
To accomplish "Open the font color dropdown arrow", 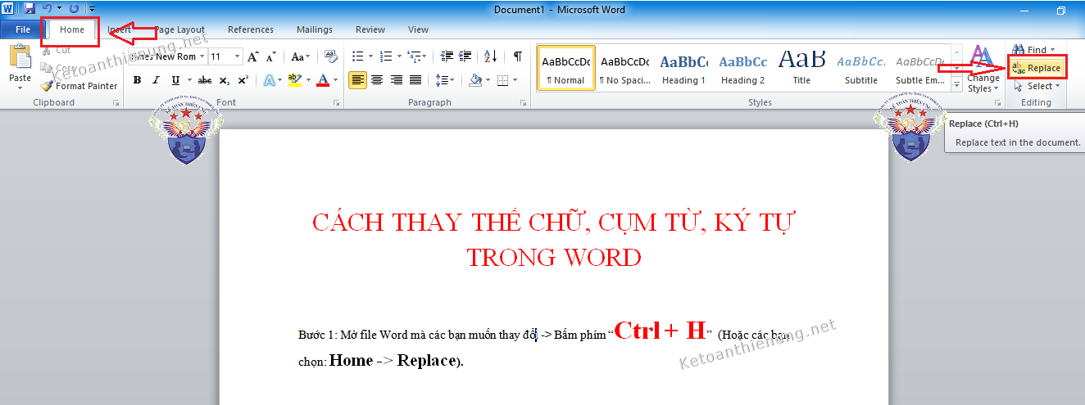I will coord(335,80).
